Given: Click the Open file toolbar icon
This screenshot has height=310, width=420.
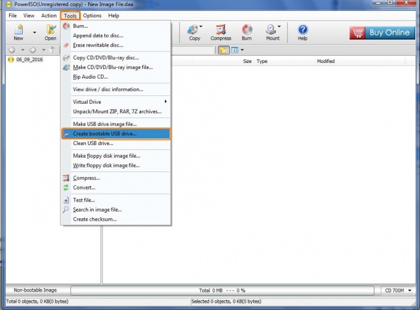Looking at the screenshot, I should (51, 32).
